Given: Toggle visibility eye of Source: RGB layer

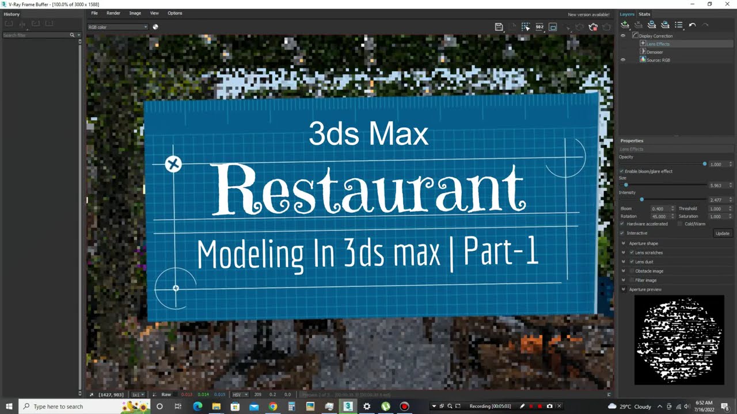Looking at the screenshot, I should point(623,60).
